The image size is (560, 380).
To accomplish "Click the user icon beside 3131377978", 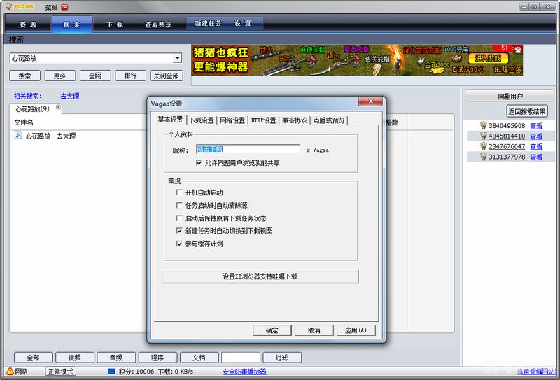I will click(484, 157).
